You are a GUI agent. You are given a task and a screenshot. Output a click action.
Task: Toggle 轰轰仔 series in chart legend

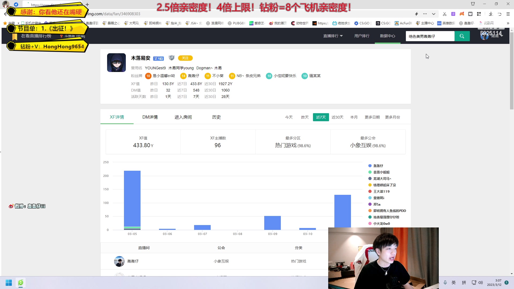point(376,166)
